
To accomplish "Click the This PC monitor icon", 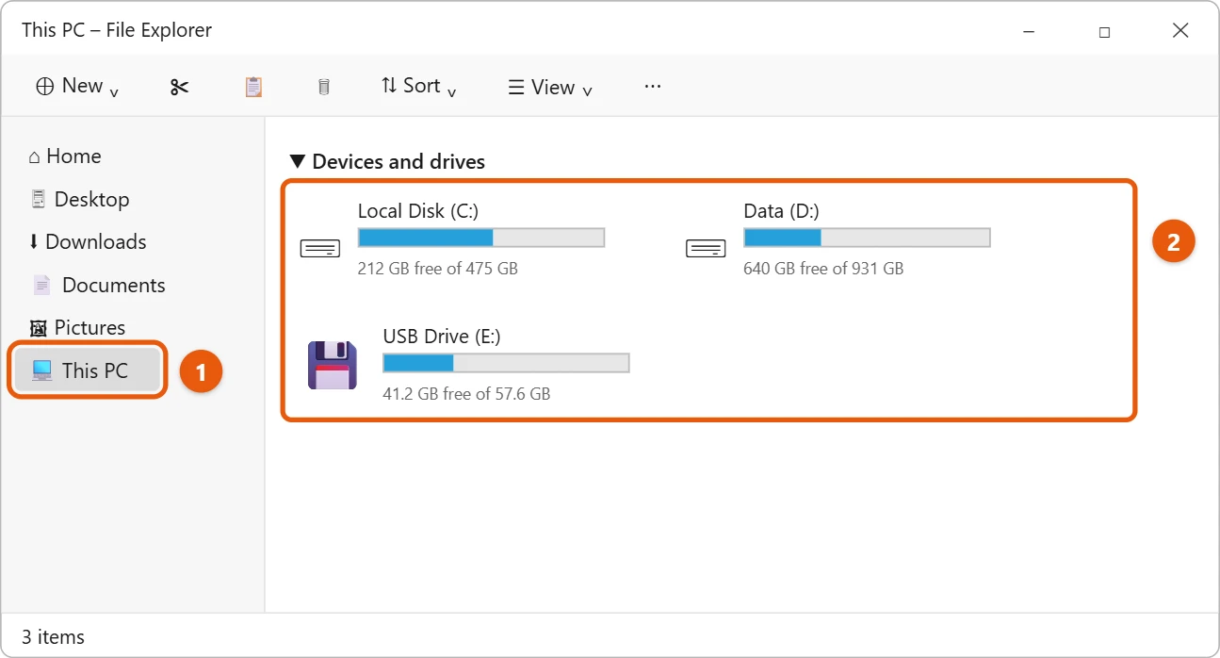I will click(x=42, y=370).
